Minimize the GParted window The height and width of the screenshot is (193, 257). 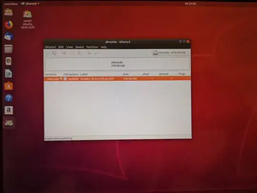click(180, 41)
